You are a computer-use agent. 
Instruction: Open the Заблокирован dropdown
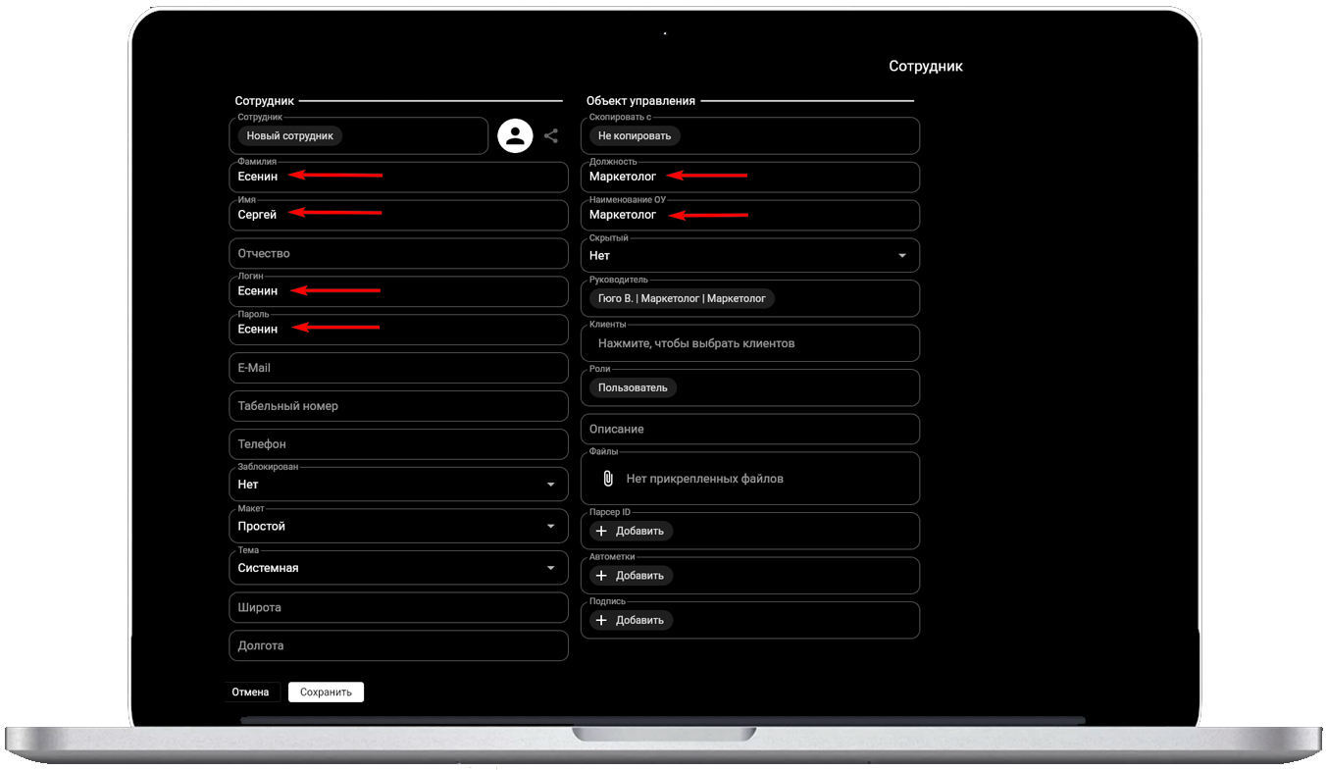[550, 485]
